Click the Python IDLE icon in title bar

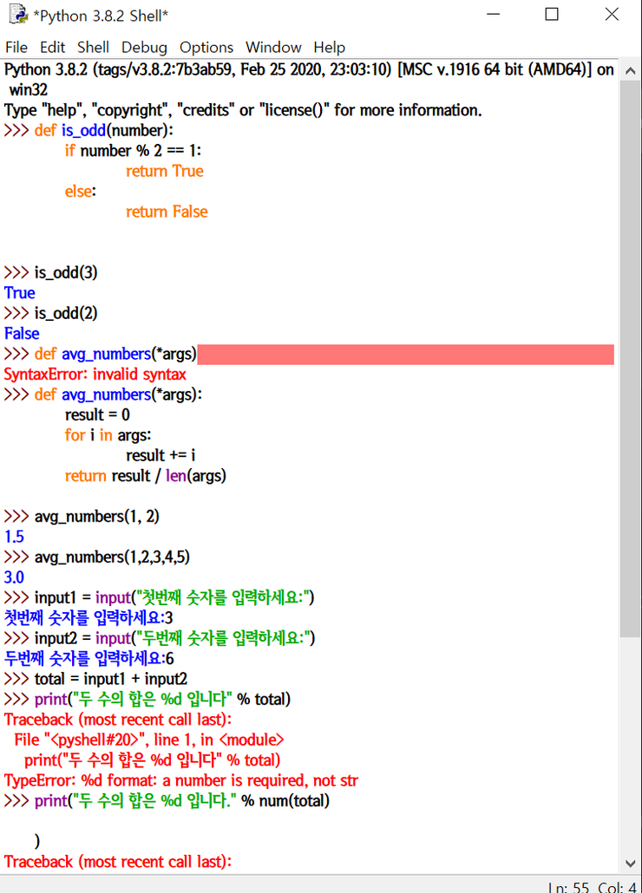click(x=18, y=14)
